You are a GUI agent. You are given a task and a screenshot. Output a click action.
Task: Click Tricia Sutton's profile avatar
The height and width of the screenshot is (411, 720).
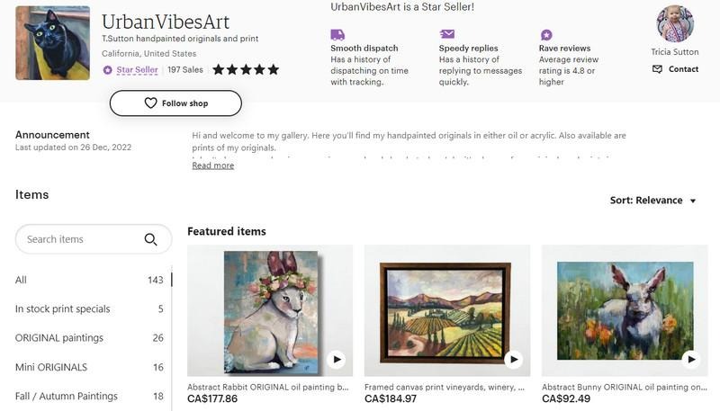[x=675, y=24]
